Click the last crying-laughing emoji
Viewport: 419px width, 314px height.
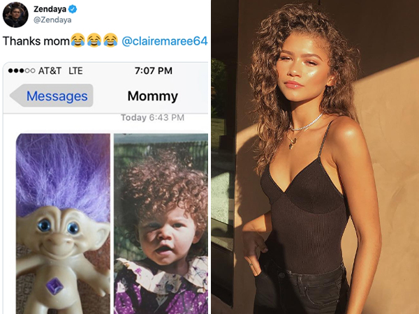[x=110, y=41]
